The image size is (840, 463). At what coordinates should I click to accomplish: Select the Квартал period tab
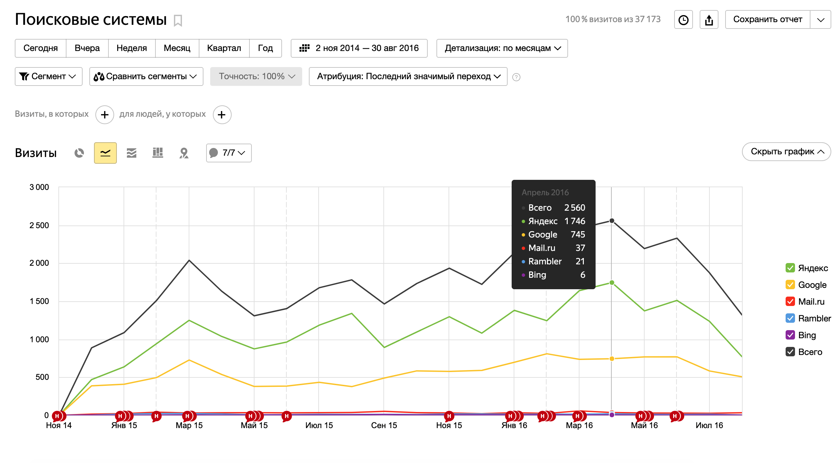click(224, 48)
